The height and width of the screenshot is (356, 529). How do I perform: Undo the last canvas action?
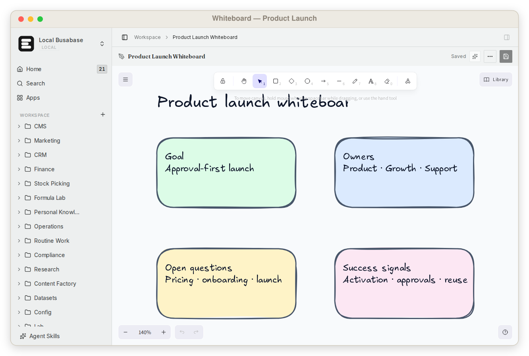click(182, 332)
